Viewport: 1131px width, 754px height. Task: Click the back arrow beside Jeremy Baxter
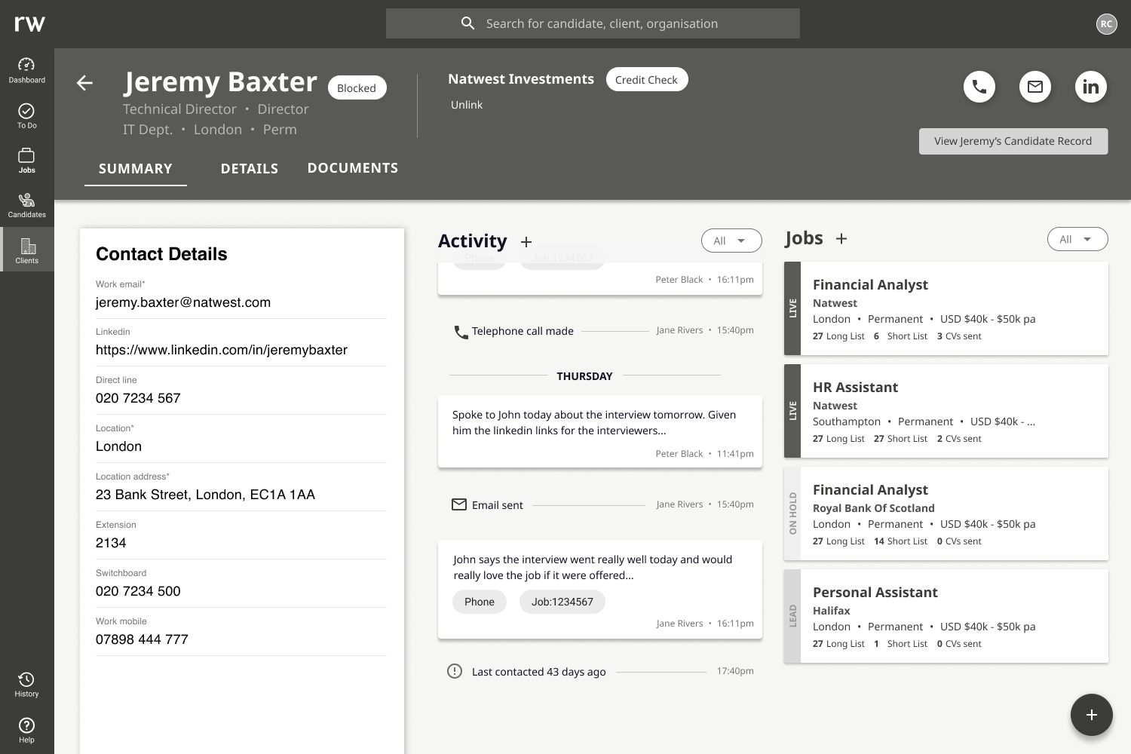click(x=84, y=83)
